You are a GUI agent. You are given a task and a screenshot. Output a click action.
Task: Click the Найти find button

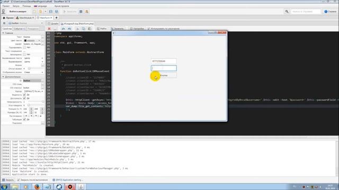click(x=102, y=28)
